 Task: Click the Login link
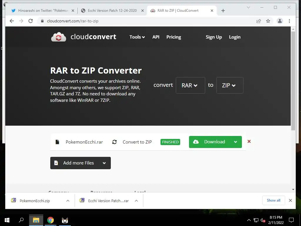point(235,37)
